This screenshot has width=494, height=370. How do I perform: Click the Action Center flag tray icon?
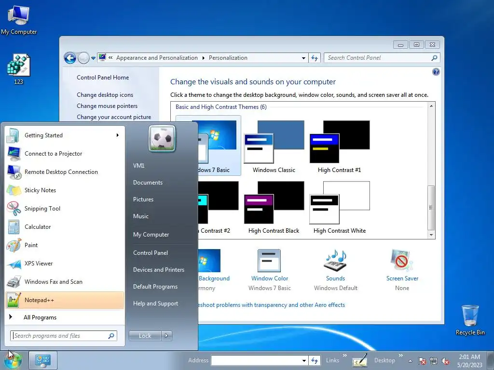click(422, 361)
